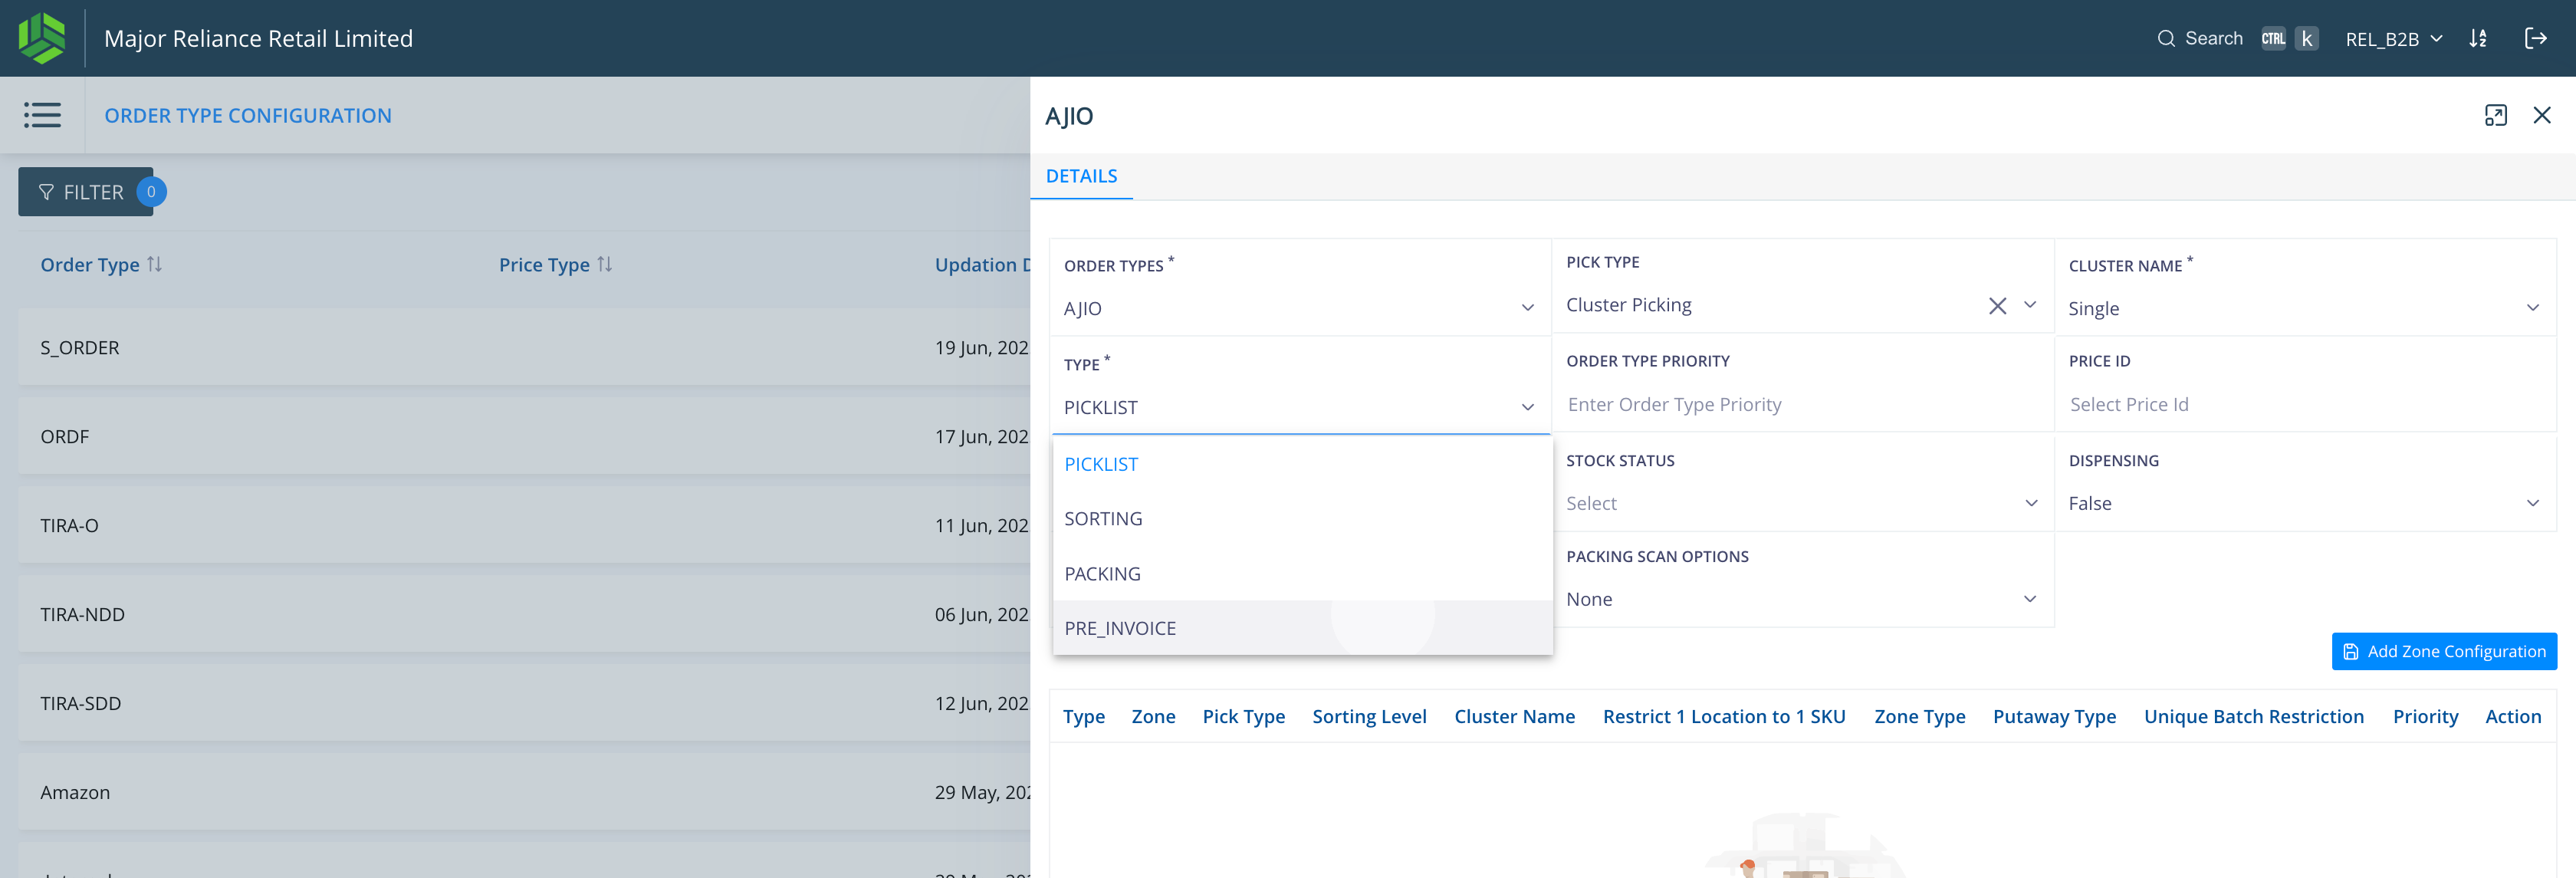Viewport: 2576px width, 878px height.
Task: Open the TIRA-NDD row
Action: (x=524, y=614)
